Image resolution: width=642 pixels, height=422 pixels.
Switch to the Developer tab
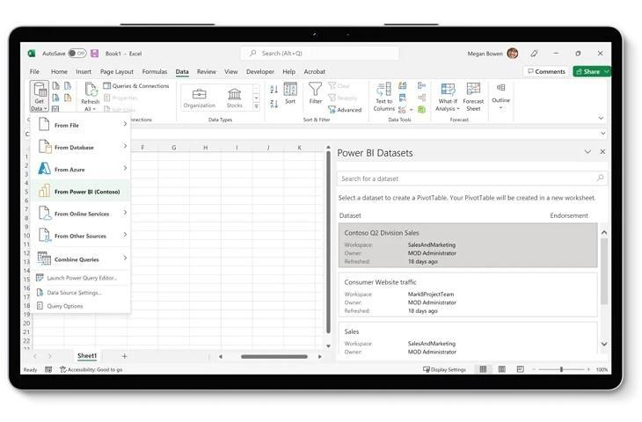(260, 71)
